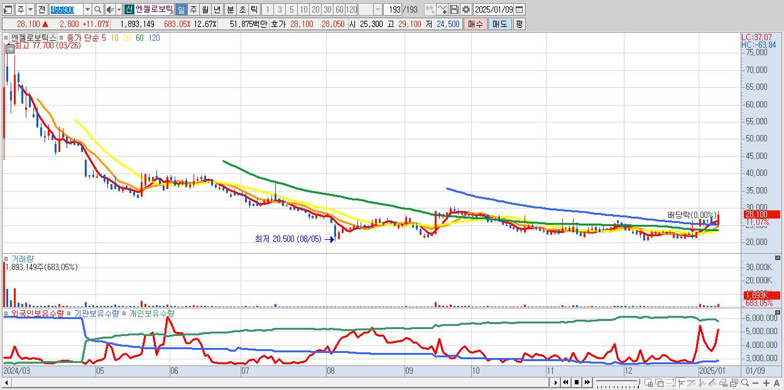Select the 1 interval button
Viewport: 784px width, 390px height.
[267, 9]
